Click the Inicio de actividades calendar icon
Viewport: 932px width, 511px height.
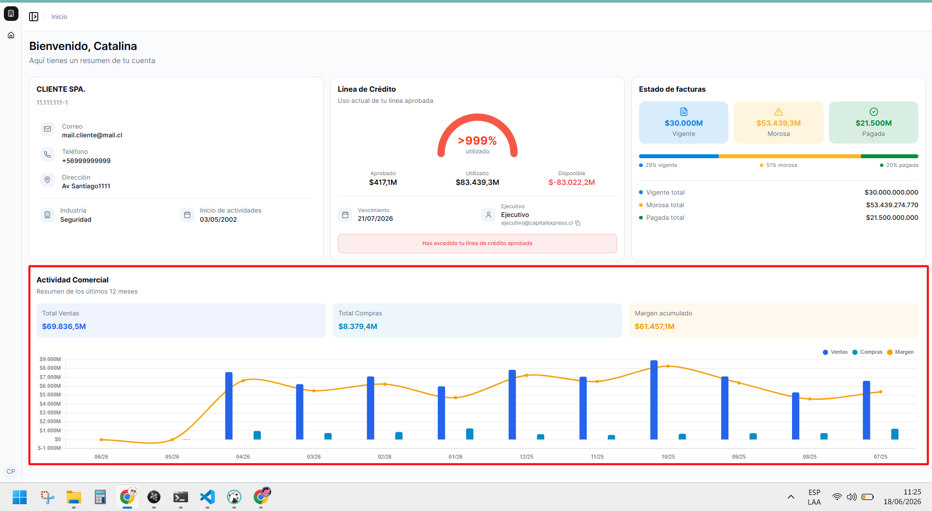pos(187,214)
